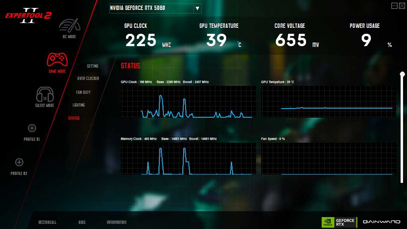407x229 pixels.
Task: Add Profile 01 with plus icon
Action: 32,128
